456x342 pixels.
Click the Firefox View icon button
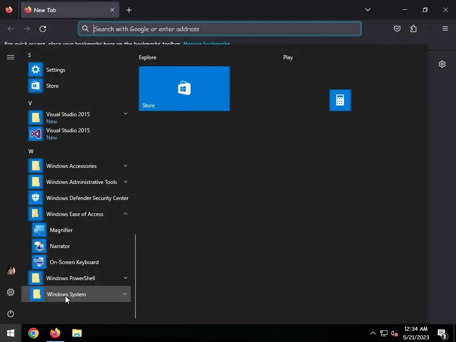(9, 10)
